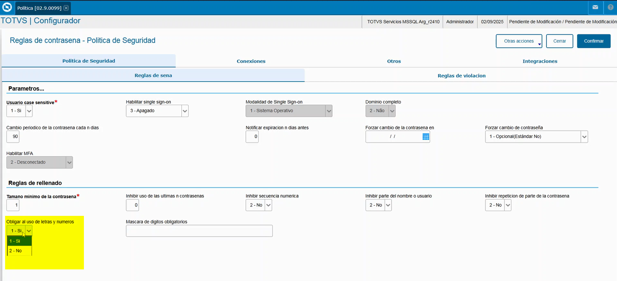Click Cambio periodico de la contrasena field
This screenshot has height=281, width=617.
click(13, 136)
